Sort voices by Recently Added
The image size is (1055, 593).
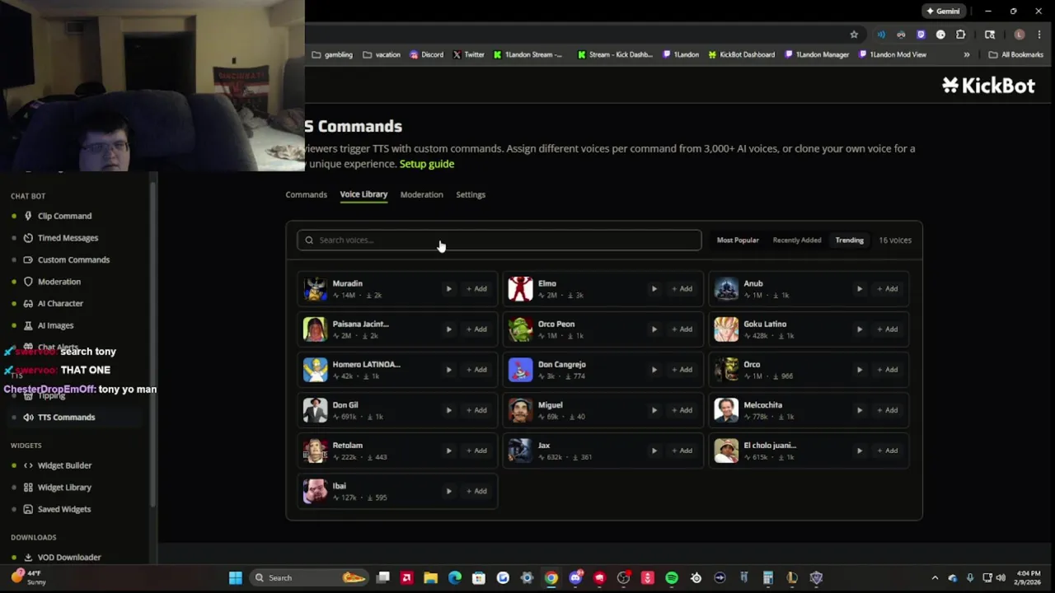pos(797,240)
